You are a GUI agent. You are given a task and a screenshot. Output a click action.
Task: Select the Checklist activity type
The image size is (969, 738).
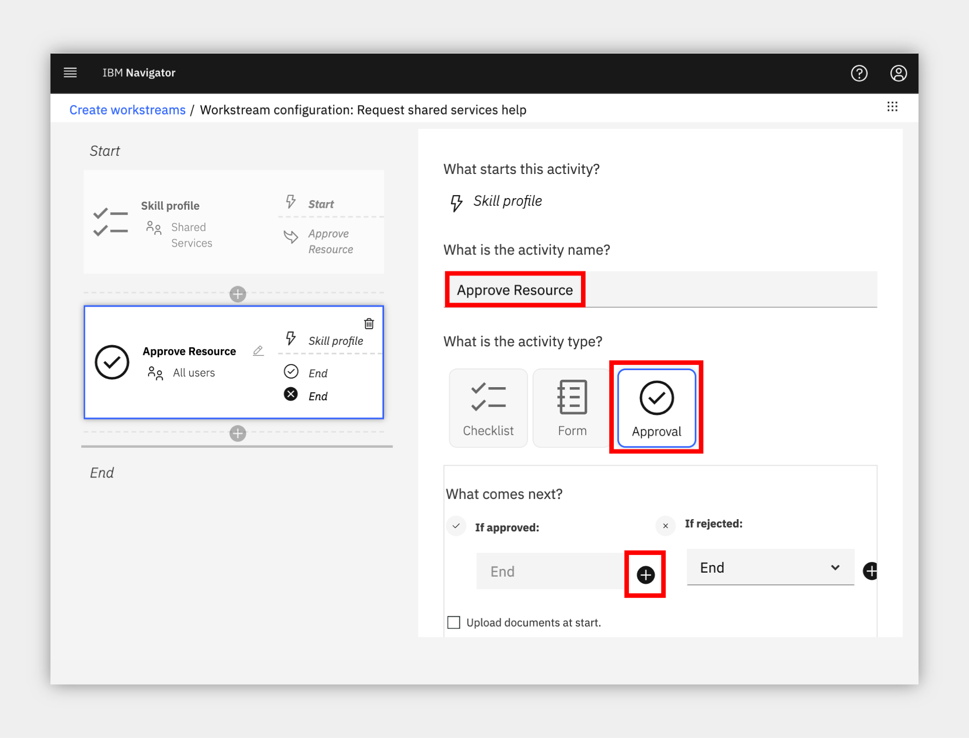coord(488,408)
